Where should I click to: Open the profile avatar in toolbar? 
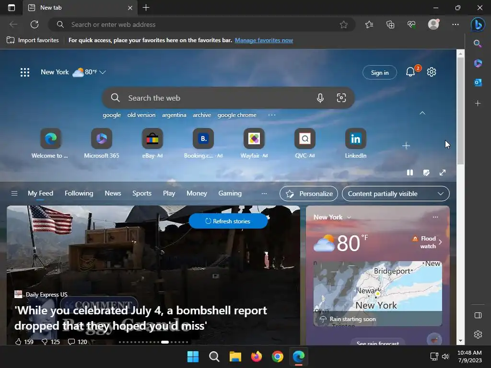[433, 24]
